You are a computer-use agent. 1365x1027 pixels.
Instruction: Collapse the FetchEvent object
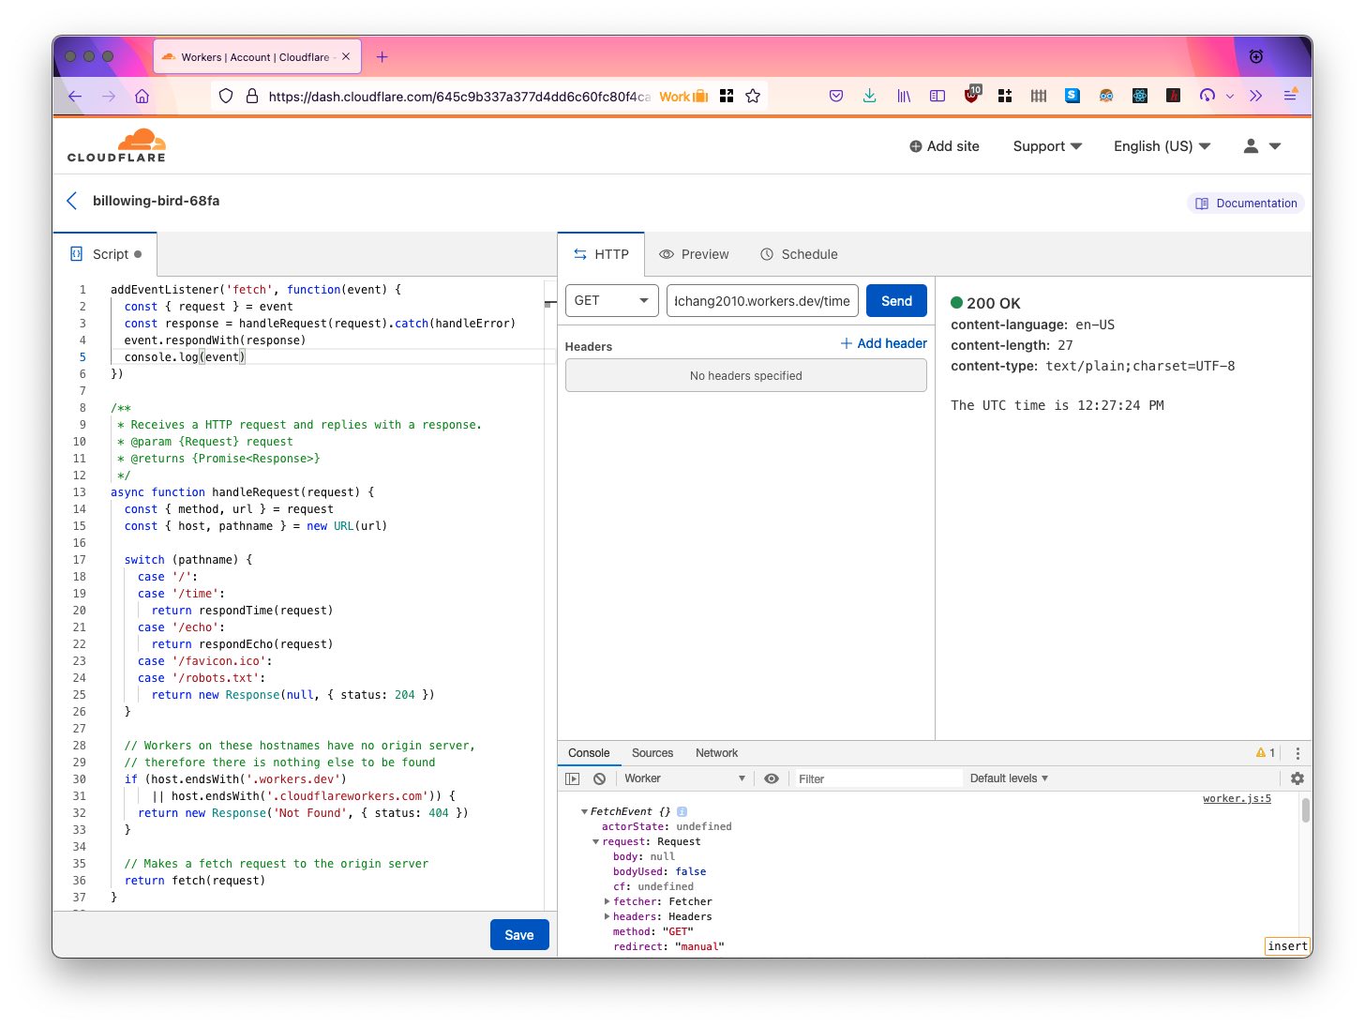coord(584,812)
